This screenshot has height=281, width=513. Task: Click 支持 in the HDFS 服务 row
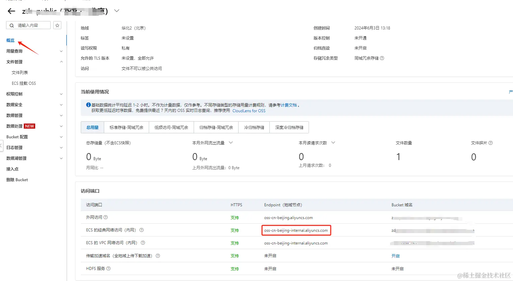pos(235,269)
